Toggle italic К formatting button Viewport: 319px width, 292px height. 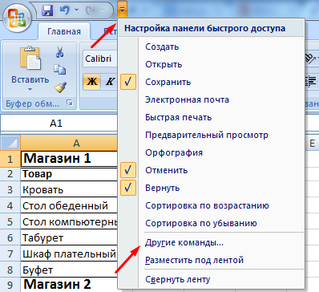(110, 82)
